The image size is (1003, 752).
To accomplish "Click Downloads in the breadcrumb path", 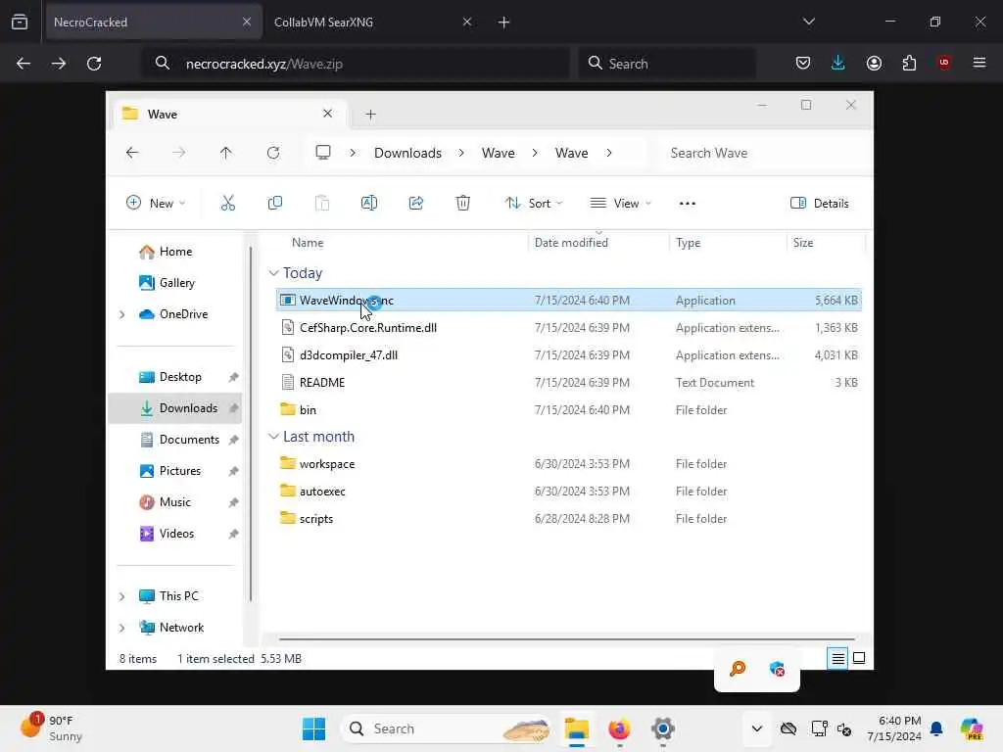I will [x=407, y=153].
